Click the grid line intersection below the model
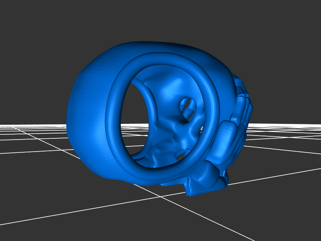The image size is (321, 241). pos(161,196)
